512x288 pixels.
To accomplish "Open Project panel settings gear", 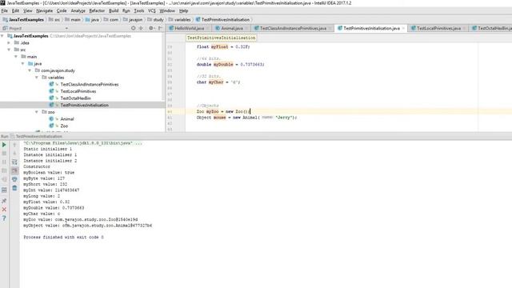I will pos(151,29).
